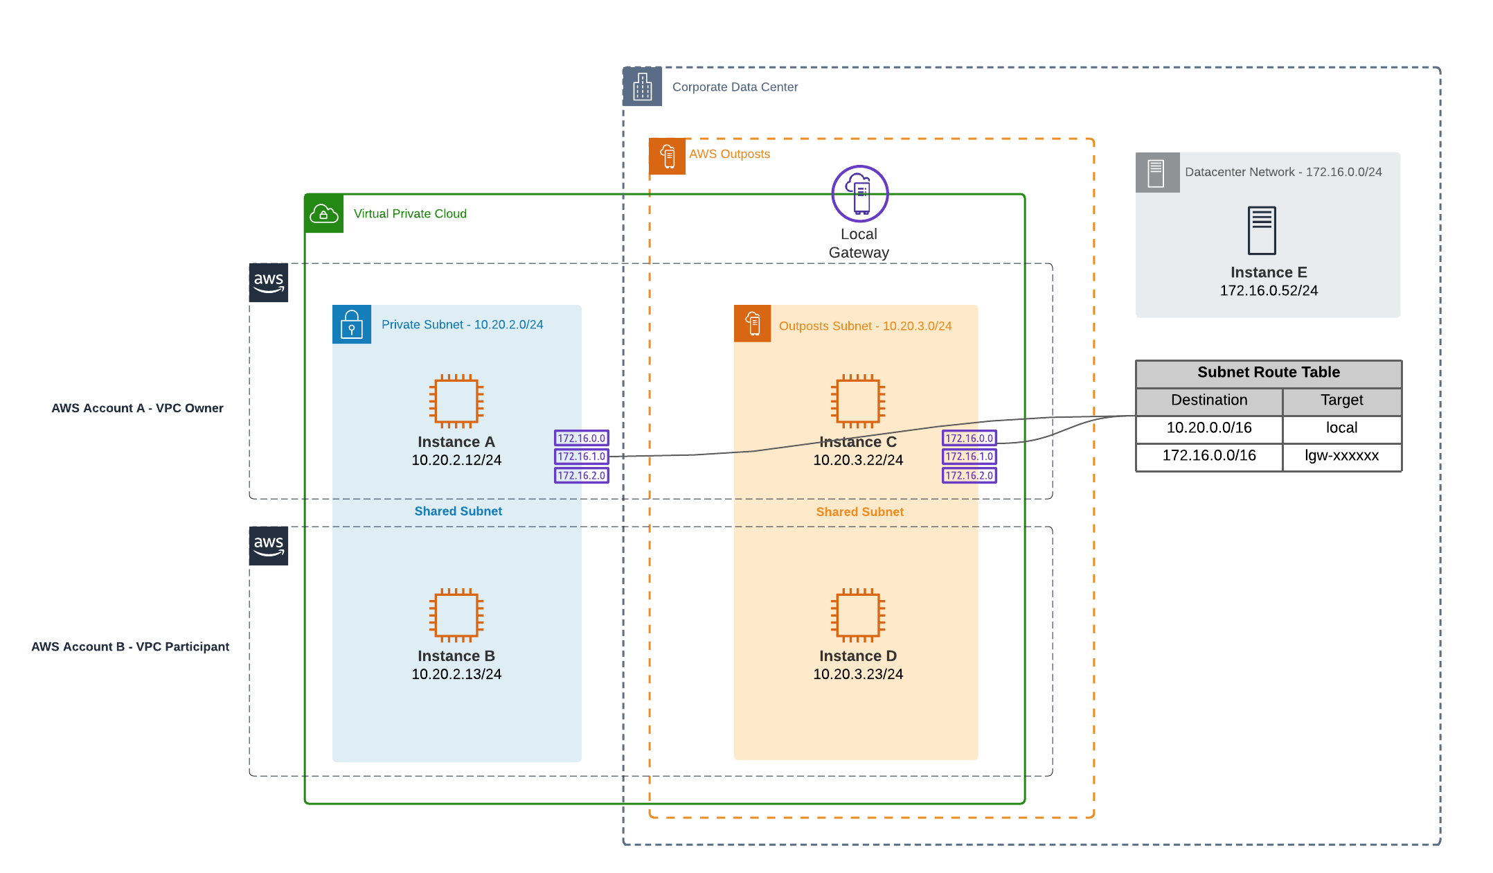This screenshot has height=873, width=1493.
Task: Select the Virtual Private Cloud green icon
Action: point(324,213)
